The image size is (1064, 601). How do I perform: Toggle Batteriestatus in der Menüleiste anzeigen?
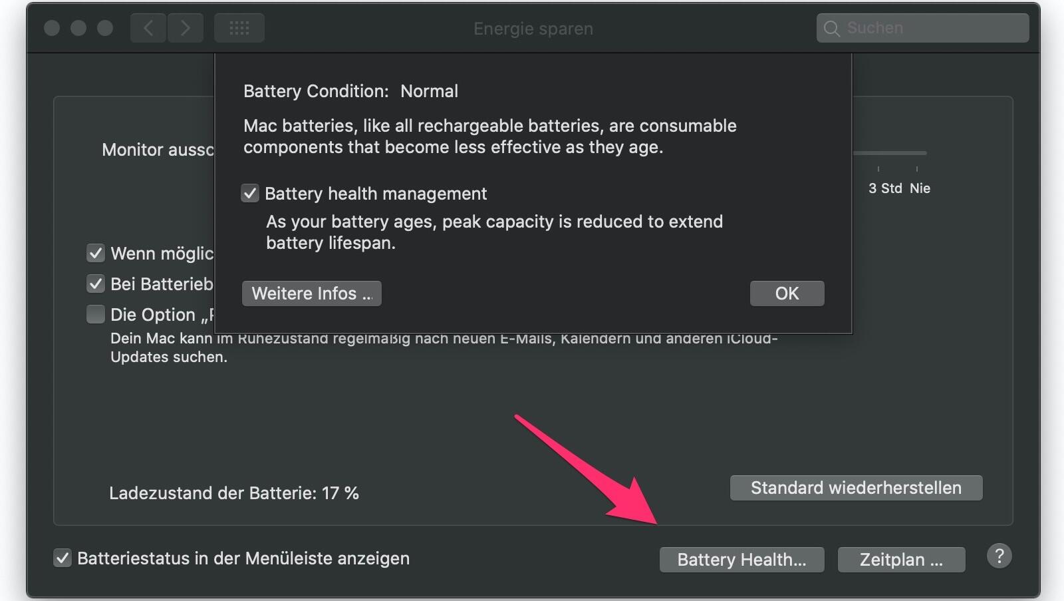pyautogui.click(x=63, y=558)
